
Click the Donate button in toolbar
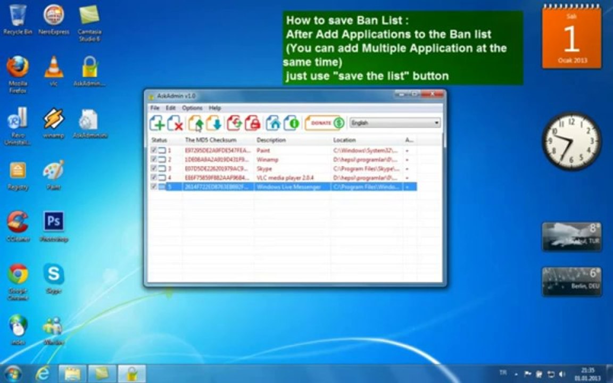click(x=325, y=123)
